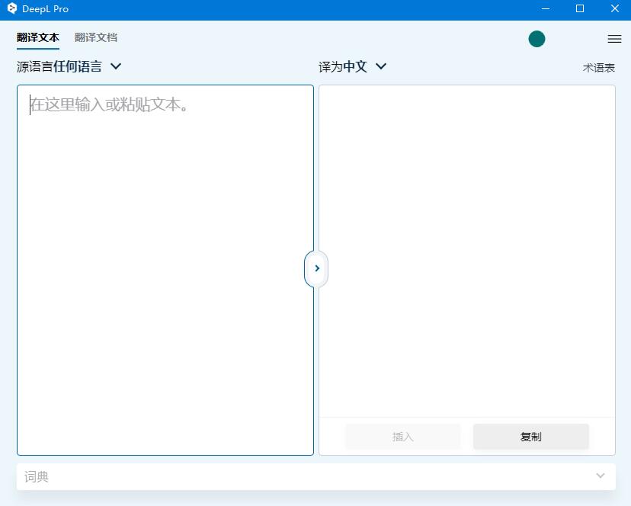Click the green account status circle
Viewport: 631px width, 506px height.
point(537,38)
